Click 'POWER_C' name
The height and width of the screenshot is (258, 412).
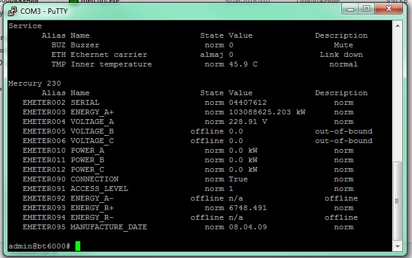(87, 169)
